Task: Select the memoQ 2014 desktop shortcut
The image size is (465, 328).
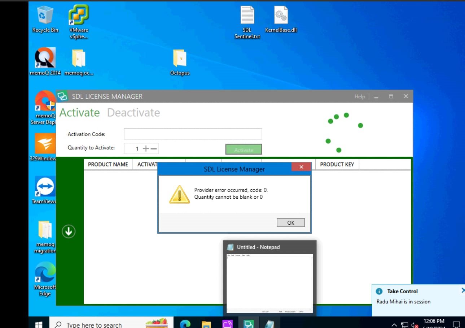Action: point(45,61)
